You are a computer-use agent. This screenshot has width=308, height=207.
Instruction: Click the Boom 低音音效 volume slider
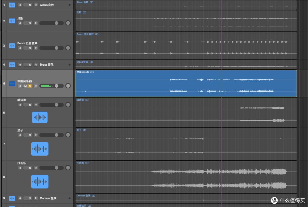tap(51, 48)
